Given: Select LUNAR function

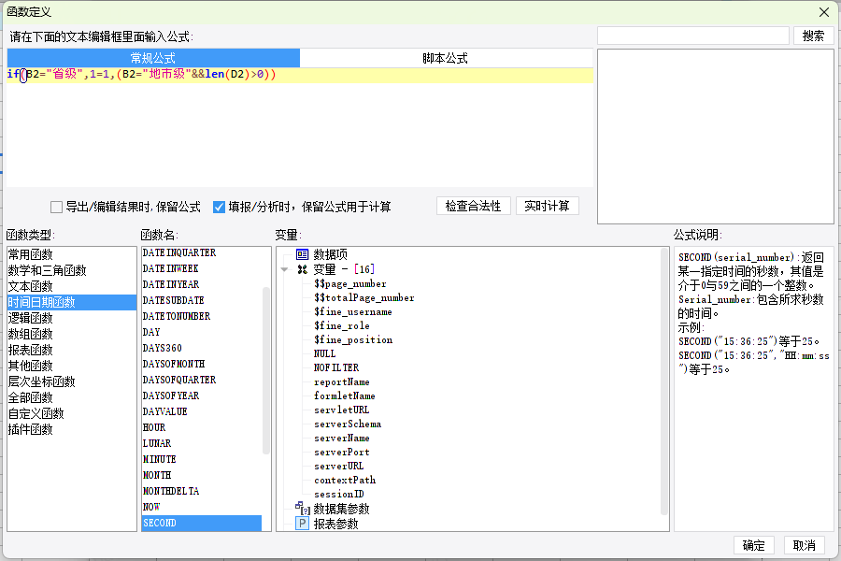Looking at the screenshot, I should click(202, 443).
